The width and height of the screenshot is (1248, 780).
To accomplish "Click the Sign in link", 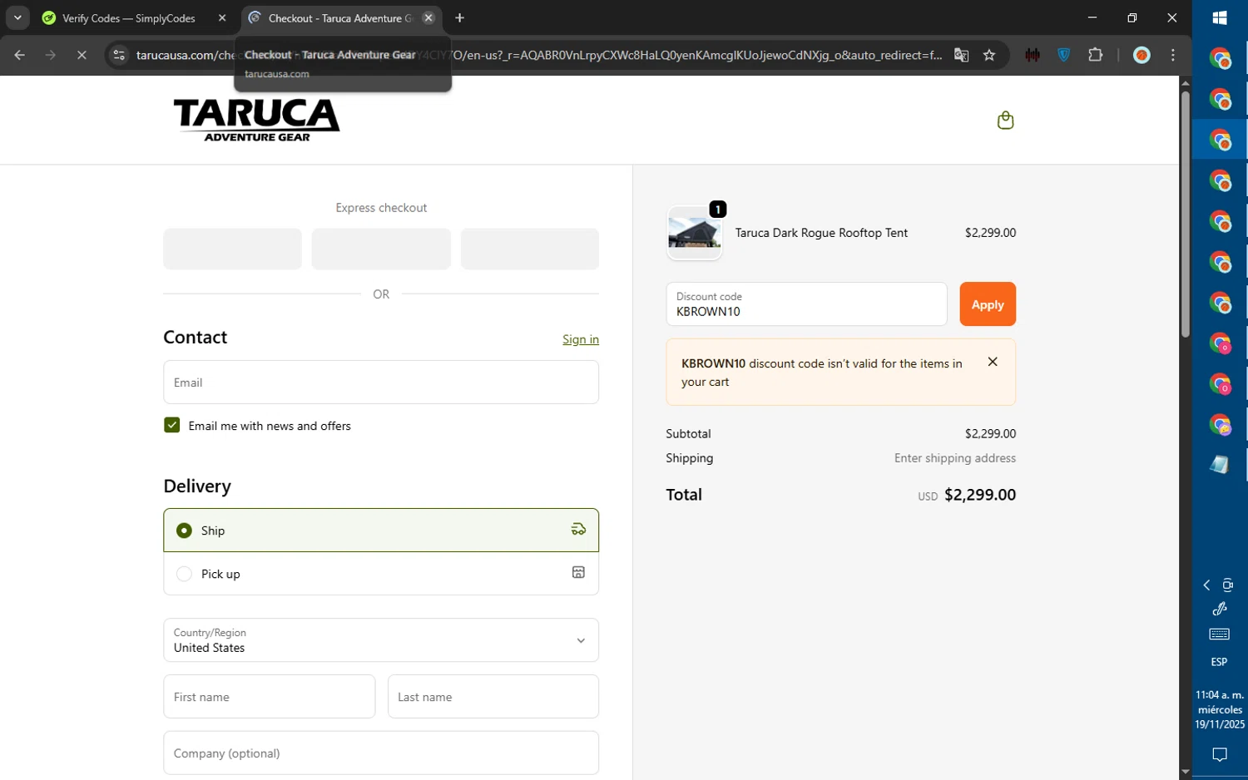I will tap(580, 339).
